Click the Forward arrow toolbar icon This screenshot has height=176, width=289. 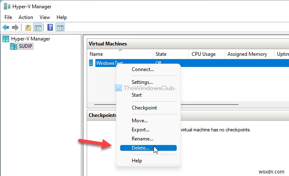coord(15,28)
